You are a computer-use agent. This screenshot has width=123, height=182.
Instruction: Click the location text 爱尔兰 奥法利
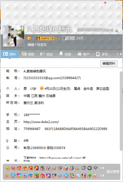(34, 103)
